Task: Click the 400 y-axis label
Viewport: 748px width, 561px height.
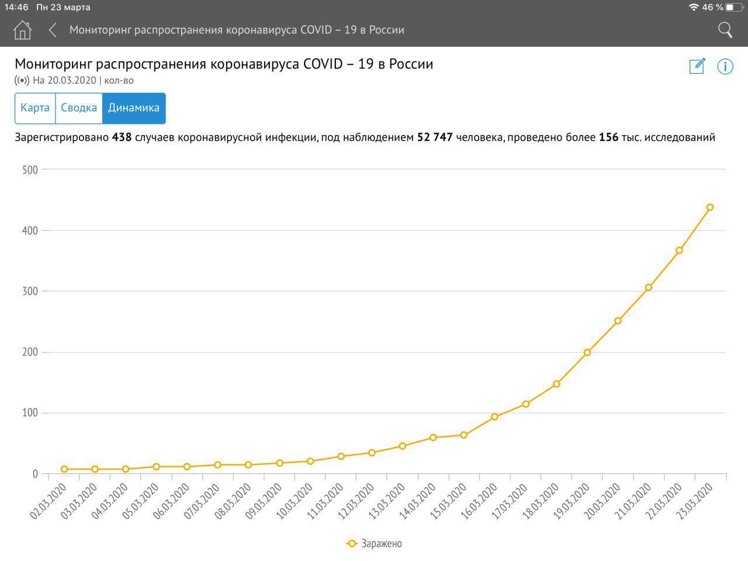Action: pyautogui.click(x=30, y=231)
